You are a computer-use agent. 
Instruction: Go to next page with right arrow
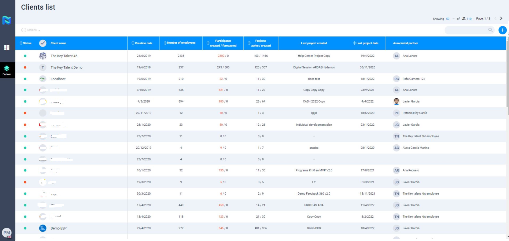pyautogui.click(x=501, y=18)
